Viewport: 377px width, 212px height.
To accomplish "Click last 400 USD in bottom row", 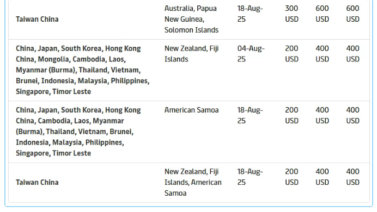I will pos(352,177).
